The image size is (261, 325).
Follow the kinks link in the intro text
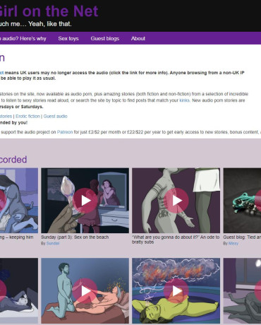coord(184,100)
